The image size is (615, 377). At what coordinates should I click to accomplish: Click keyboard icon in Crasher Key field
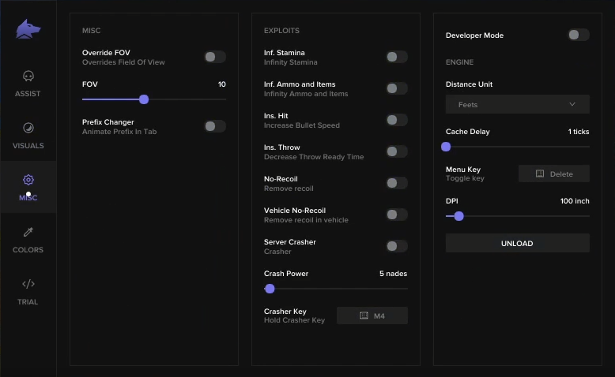click(364, 315)
